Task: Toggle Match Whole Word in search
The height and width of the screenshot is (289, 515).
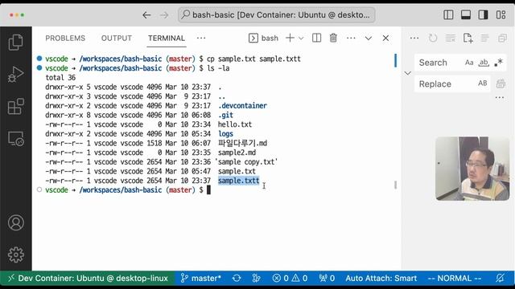Action: (484, 63)
